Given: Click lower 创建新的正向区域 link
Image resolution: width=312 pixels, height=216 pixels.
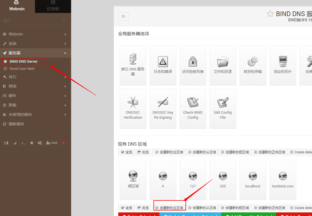Looking at the screenshot, I should (x=269, y=208).
